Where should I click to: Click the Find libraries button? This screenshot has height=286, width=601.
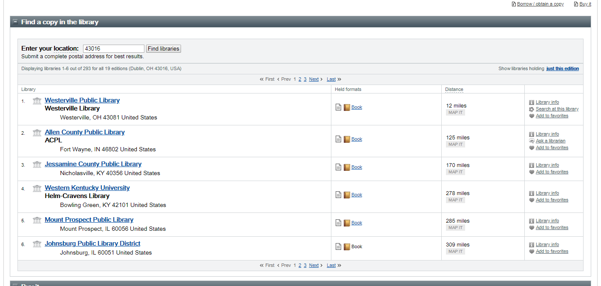(164, 48)
